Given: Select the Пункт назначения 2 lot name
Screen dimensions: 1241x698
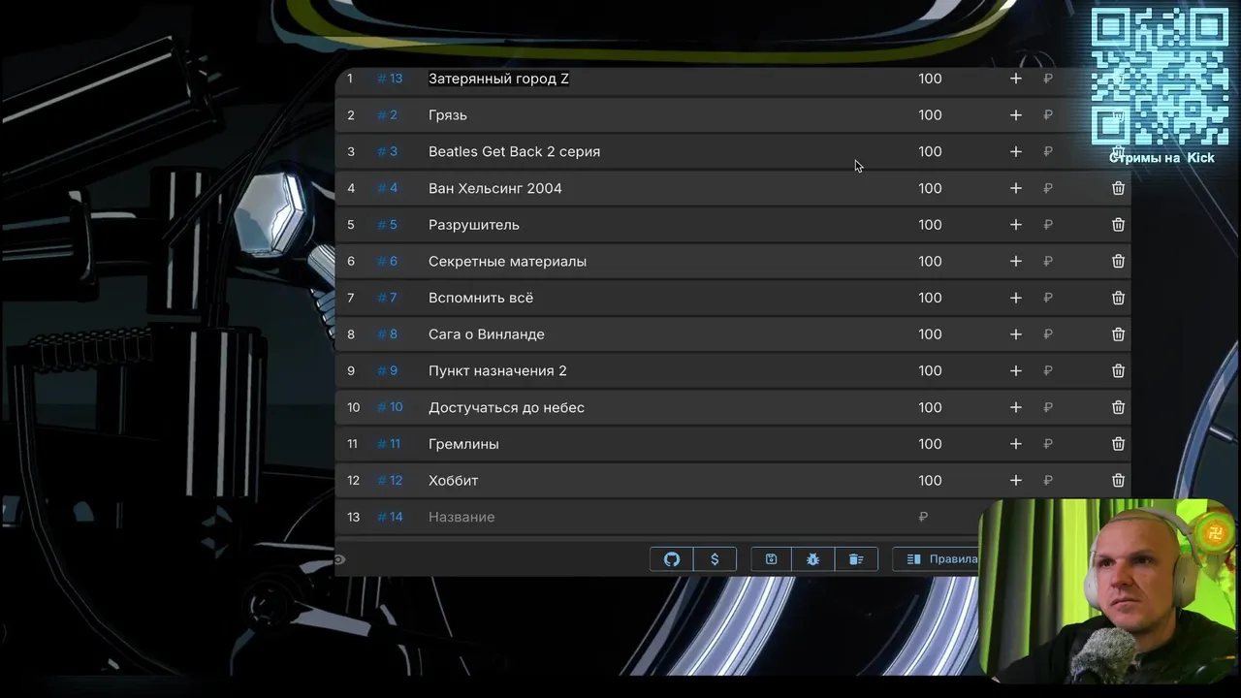Looking at the screenshot, I should (497, 370).
